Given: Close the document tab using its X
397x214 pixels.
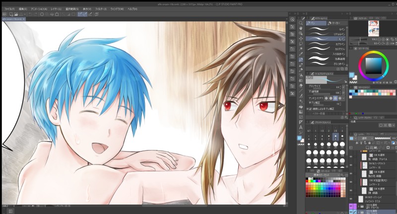Looking at the screenshot, I should tap(24, 19).
